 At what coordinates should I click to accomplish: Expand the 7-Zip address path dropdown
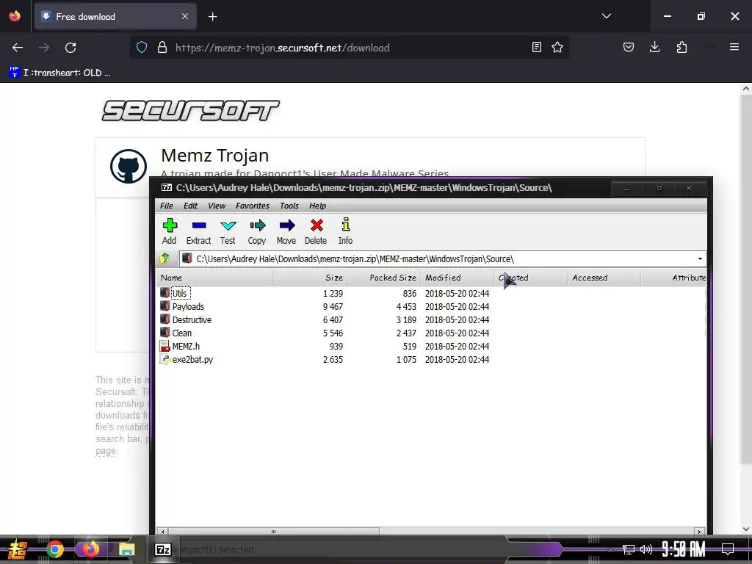(x=700, y=259)
